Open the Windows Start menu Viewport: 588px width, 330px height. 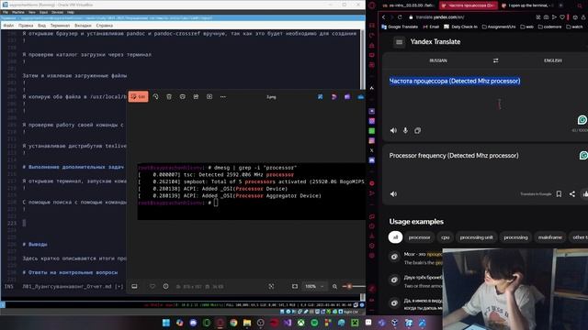tap(166, 323)
